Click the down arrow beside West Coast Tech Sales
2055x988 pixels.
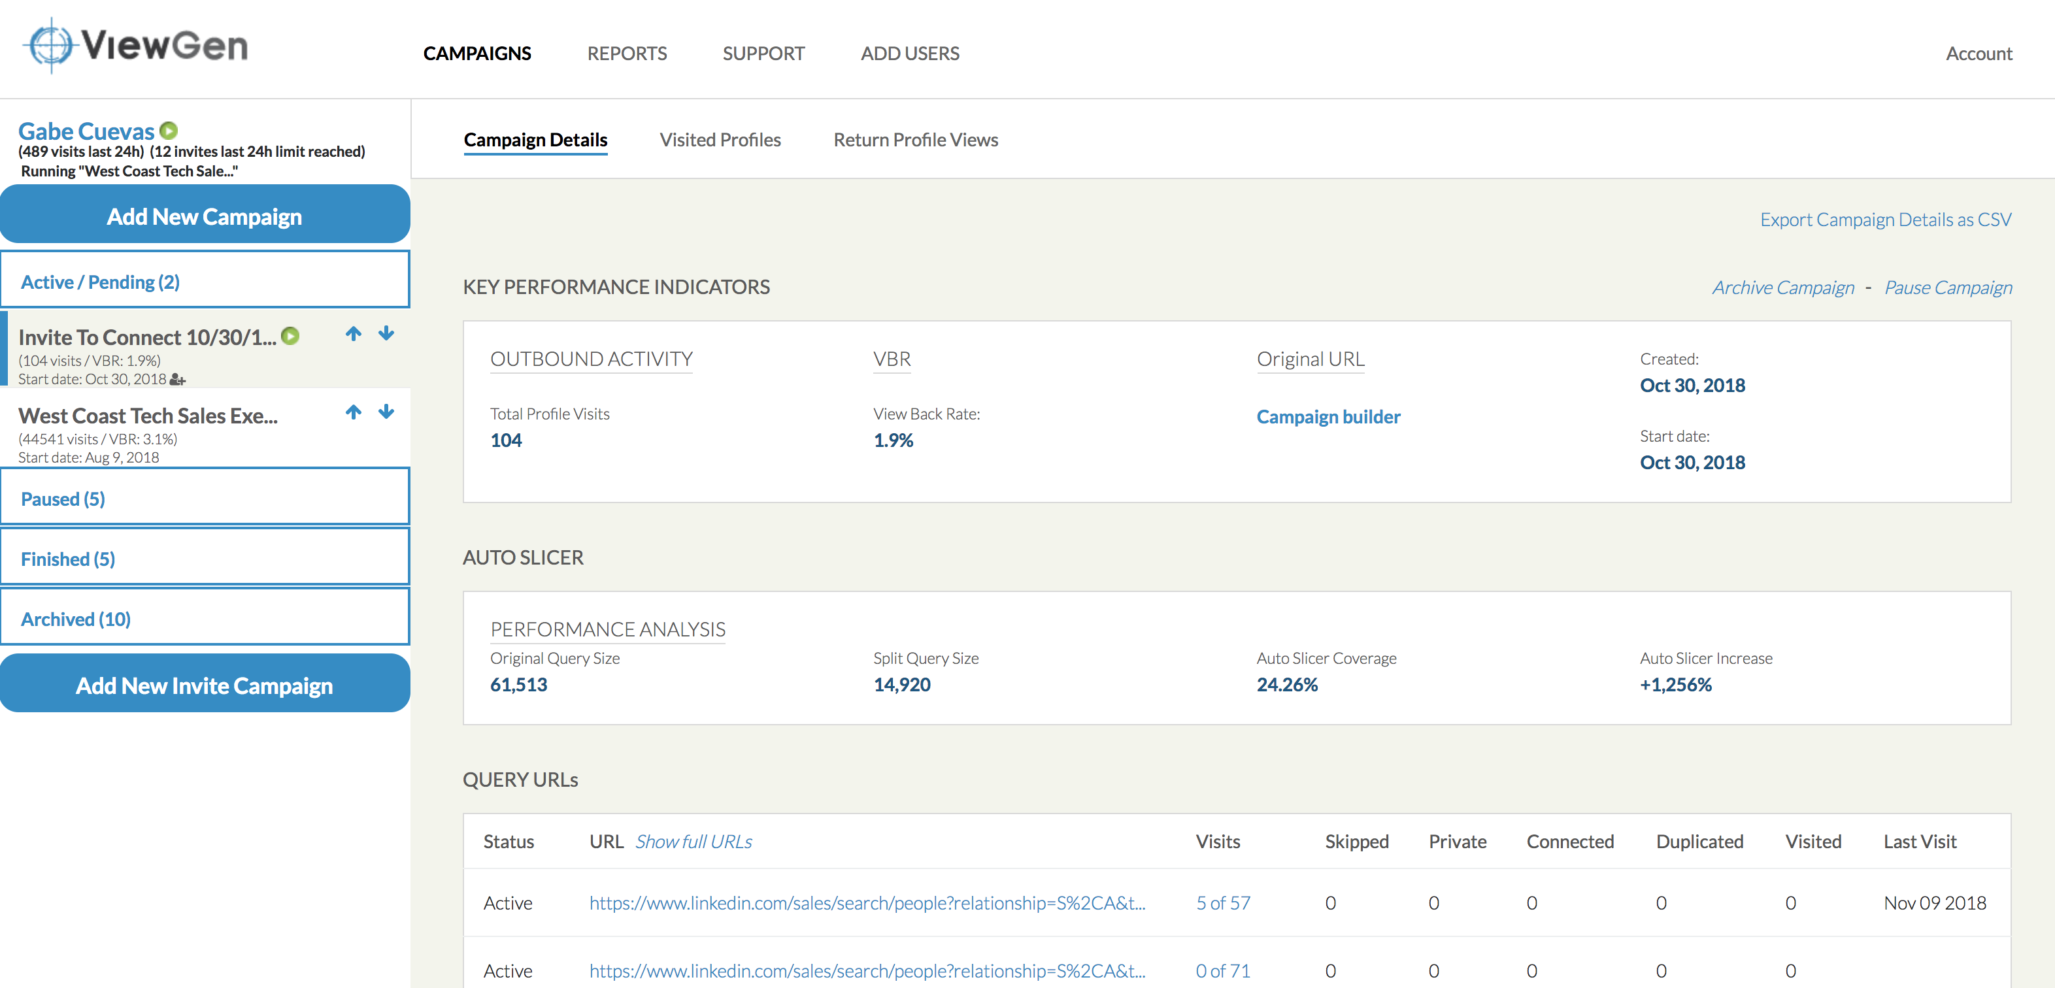(x=386, y=412)
